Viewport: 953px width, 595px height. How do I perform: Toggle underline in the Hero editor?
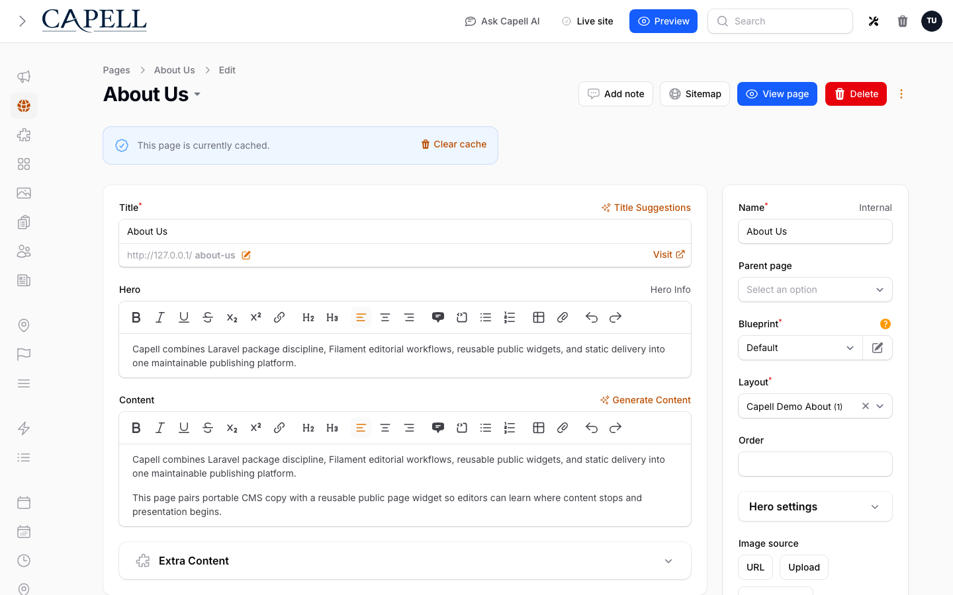pyautogui.click(x=184, y=317)
